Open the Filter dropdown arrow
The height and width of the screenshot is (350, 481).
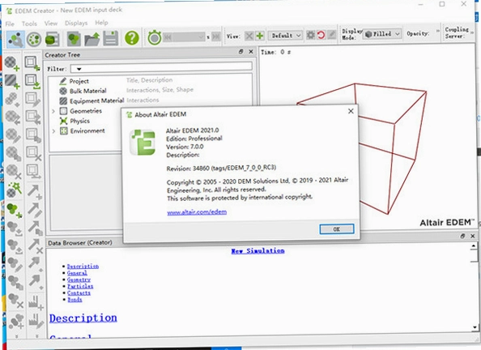coord(79,69)
